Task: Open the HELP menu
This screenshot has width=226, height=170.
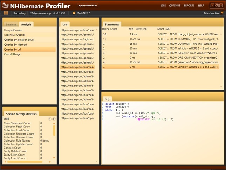Action: pyautogui.click(x=201, y=6)
